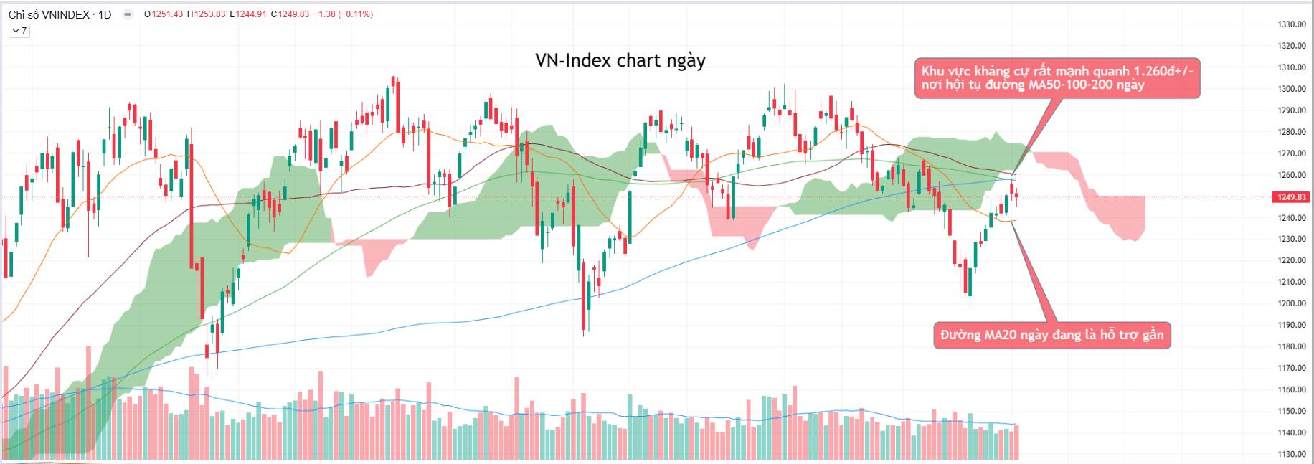Select the 'VN-Index chart ngày' title text
The image size is (1314, 464).
(x=620, y=60)
